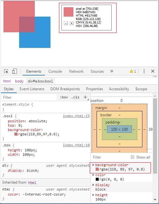The width and height of the screenshot is (159, 204).
Task: Open color picker swatch in .box1 rule
Action: pyautogui.click(x=16, y=134)
